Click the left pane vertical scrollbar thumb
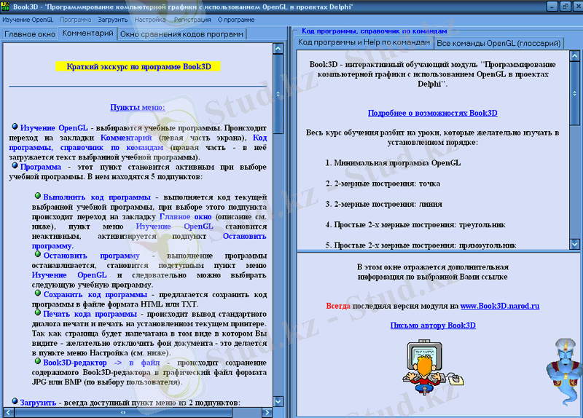Screen dimensions: 583x418 278,94
